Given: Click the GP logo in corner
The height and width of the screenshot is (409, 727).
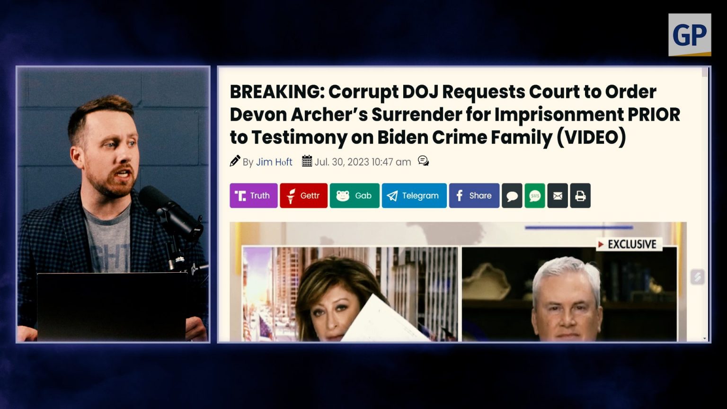Looking at the screenshot, I should click(x=690, y=35).
